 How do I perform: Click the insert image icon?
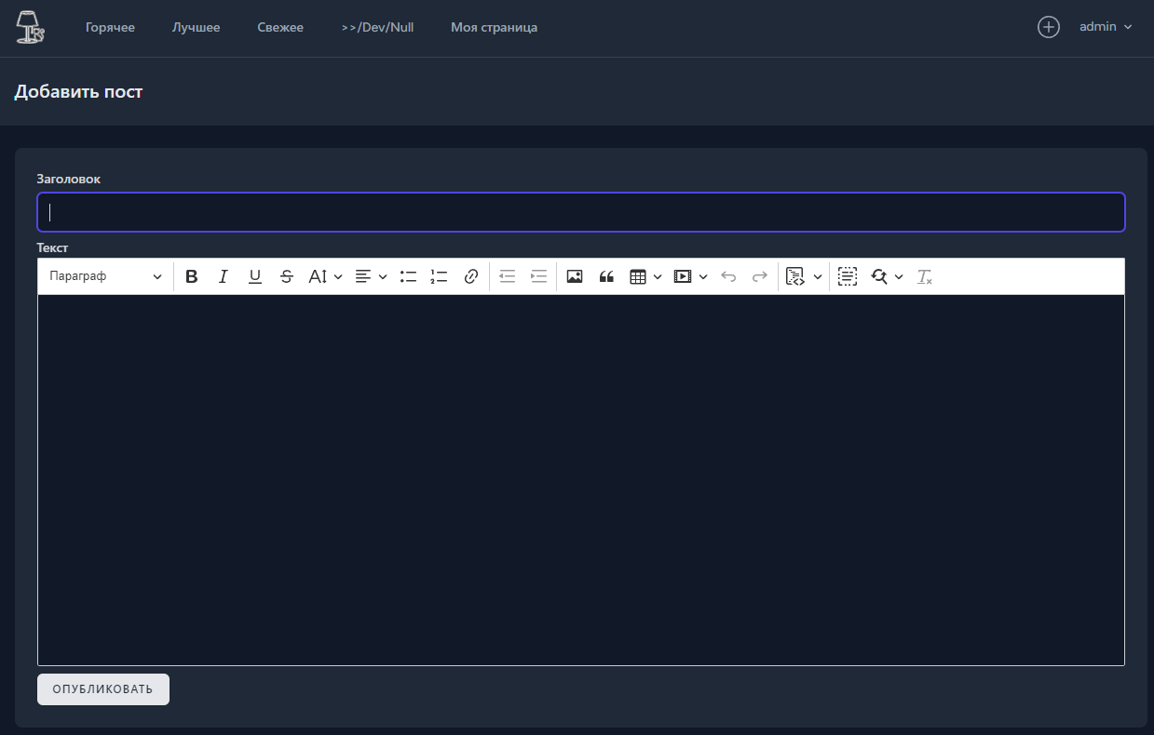(x=575, y=276)
